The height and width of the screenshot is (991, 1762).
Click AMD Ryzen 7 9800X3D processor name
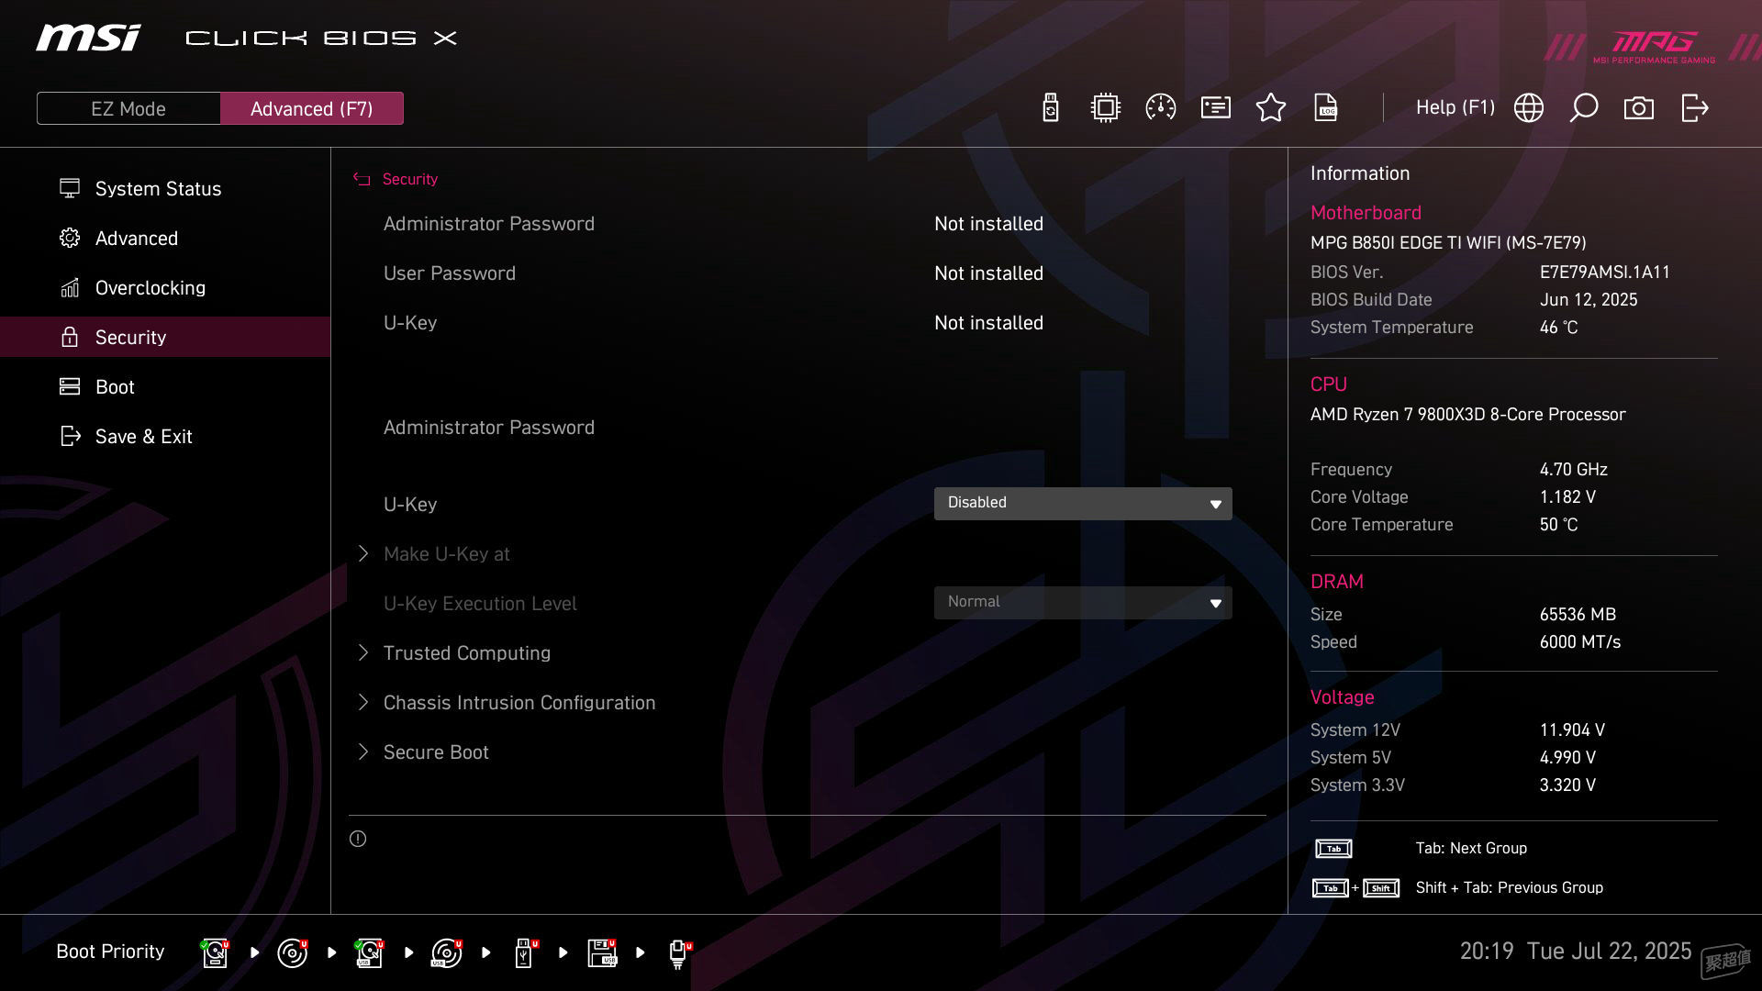coord(1467,414)
